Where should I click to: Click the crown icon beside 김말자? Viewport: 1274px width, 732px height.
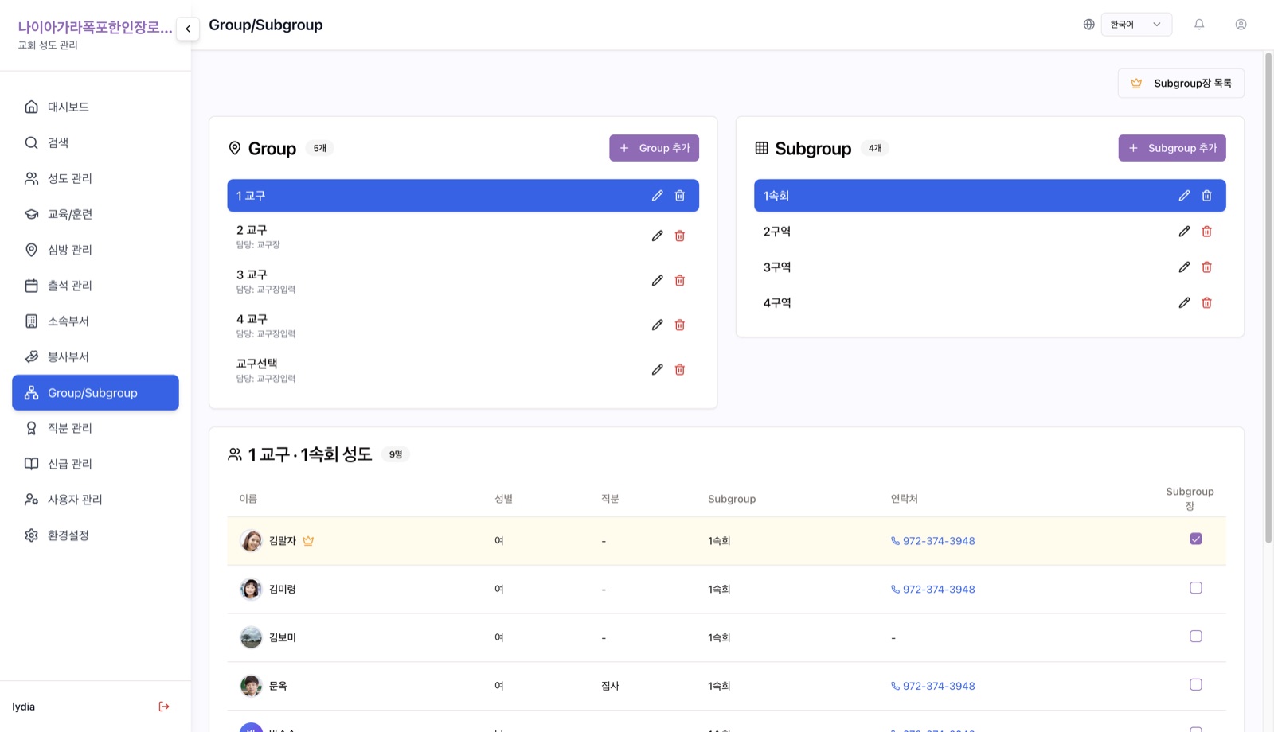308,541
